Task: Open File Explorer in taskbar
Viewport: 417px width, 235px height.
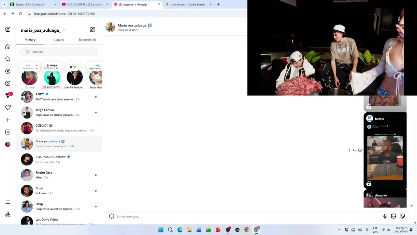Action: (x=189, y=230)
